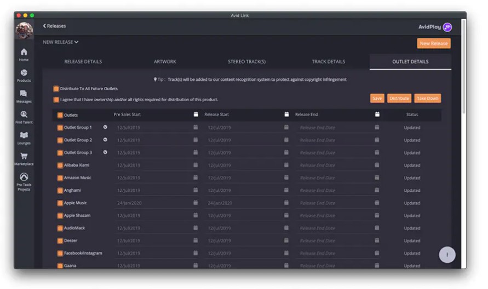
Task: Click the user profile avatar
Action: [24, 31]
